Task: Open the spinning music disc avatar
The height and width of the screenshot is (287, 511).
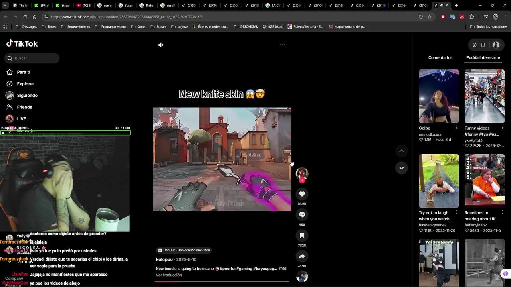Action: point(302,277)
